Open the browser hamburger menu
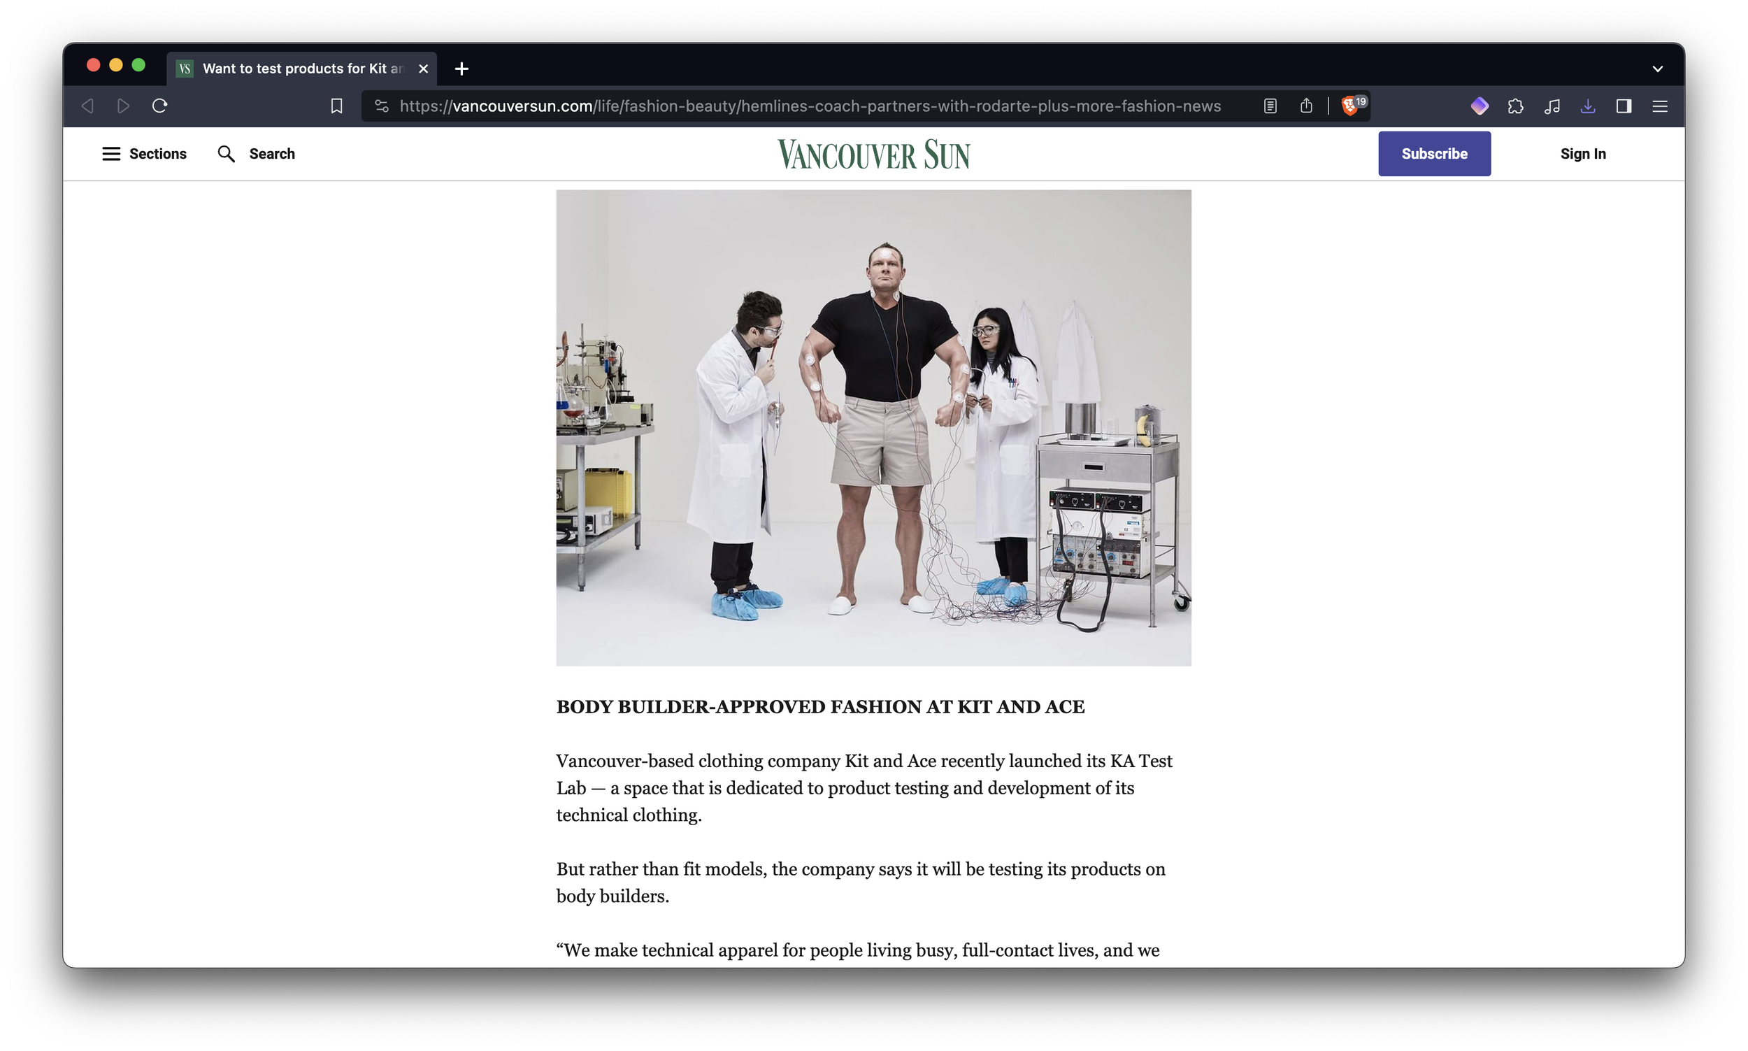The image size is (1748, 1051). (1660, 106)
